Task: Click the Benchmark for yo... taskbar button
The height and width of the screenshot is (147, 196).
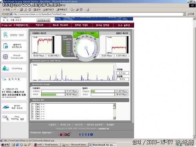Action: tap(102, 145)
